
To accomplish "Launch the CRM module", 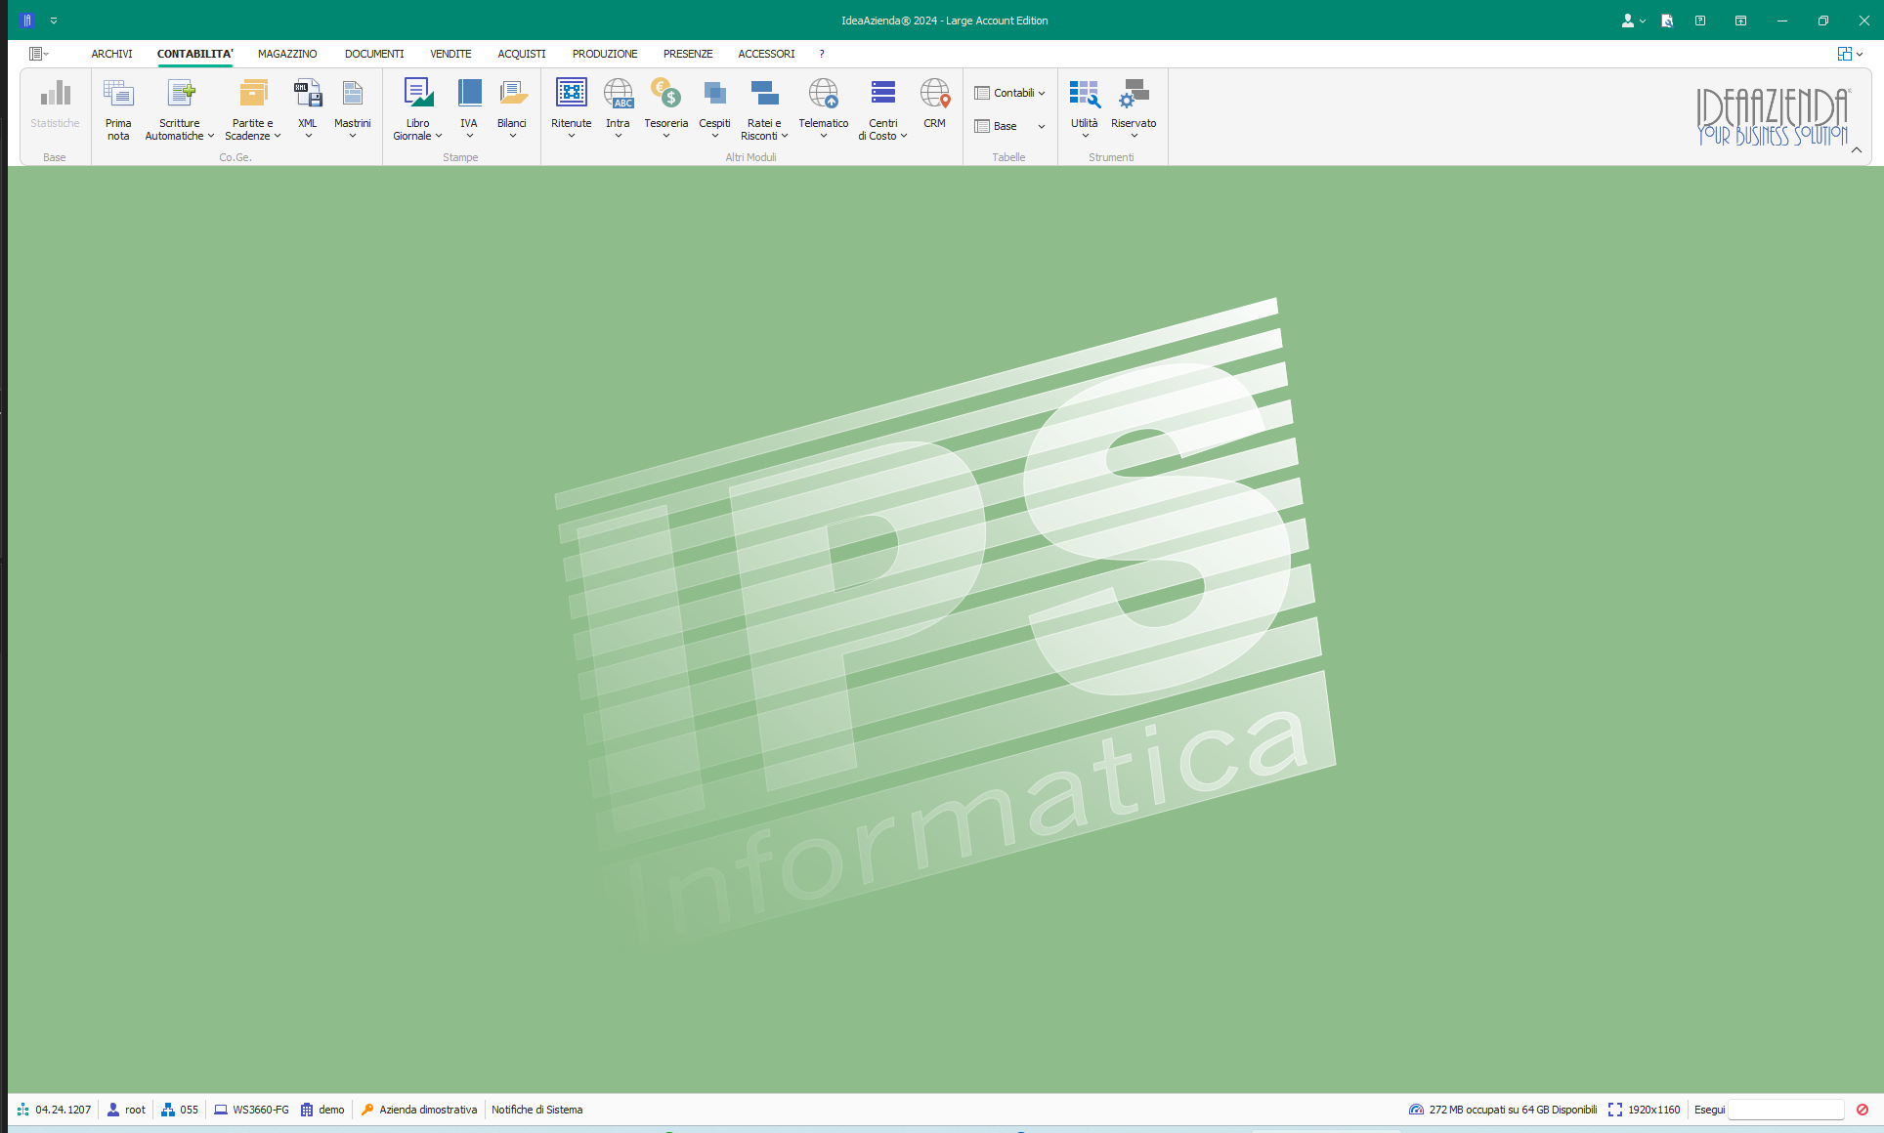I will tap(935, 104).
